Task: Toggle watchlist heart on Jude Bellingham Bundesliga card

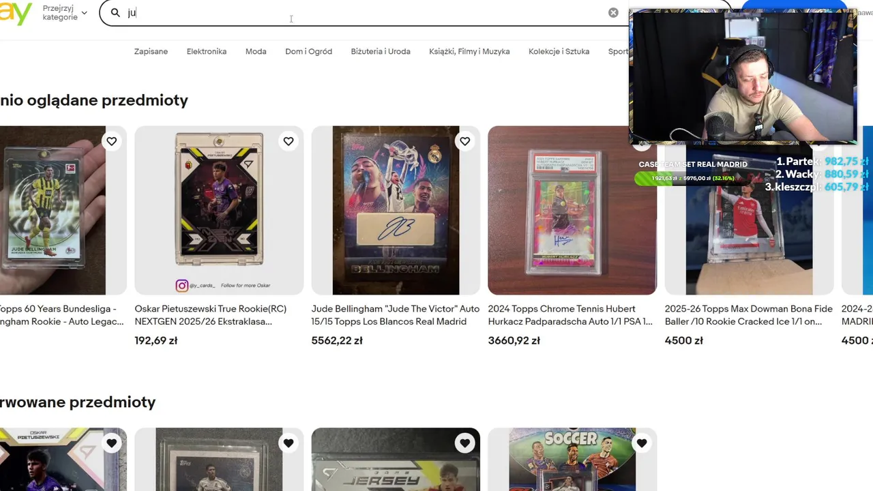Action: pos(111,141)
